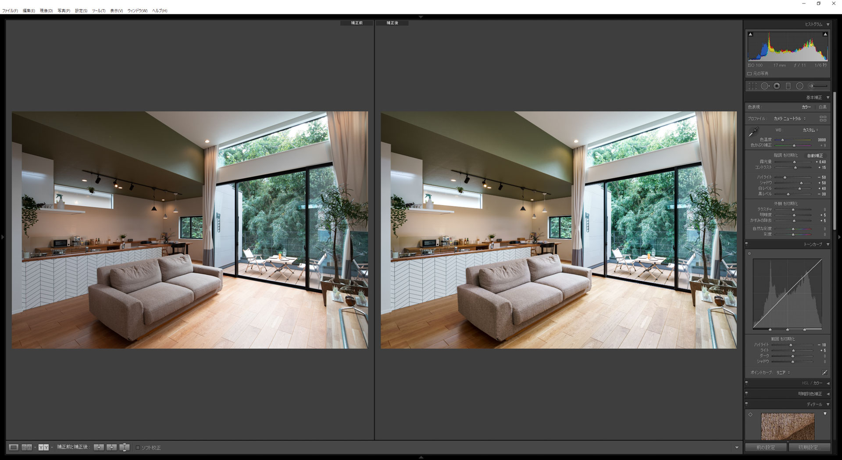Switch to loupe view mode
Image resolution: width=842 pixels, height=460 pixels.
pos(14,447)
